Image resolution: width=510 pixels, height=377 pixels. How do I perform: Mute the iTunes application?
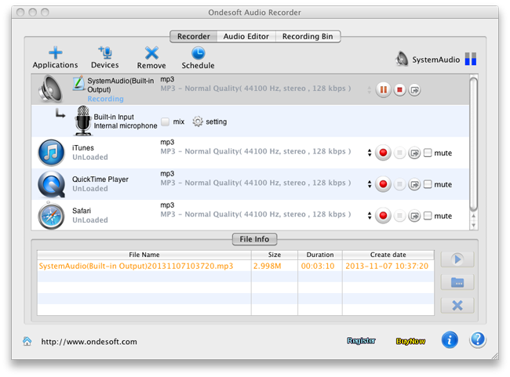click(x=428, y=153)
